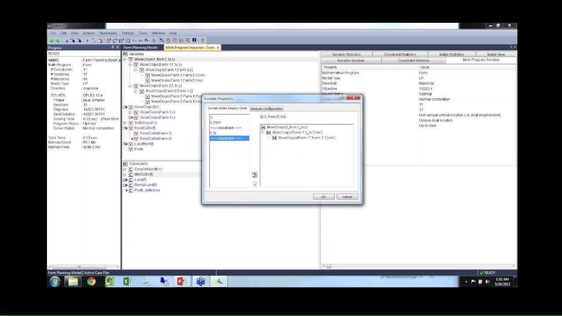Open the File menu
The image size is (562, 316).
(x=53, y=33)
